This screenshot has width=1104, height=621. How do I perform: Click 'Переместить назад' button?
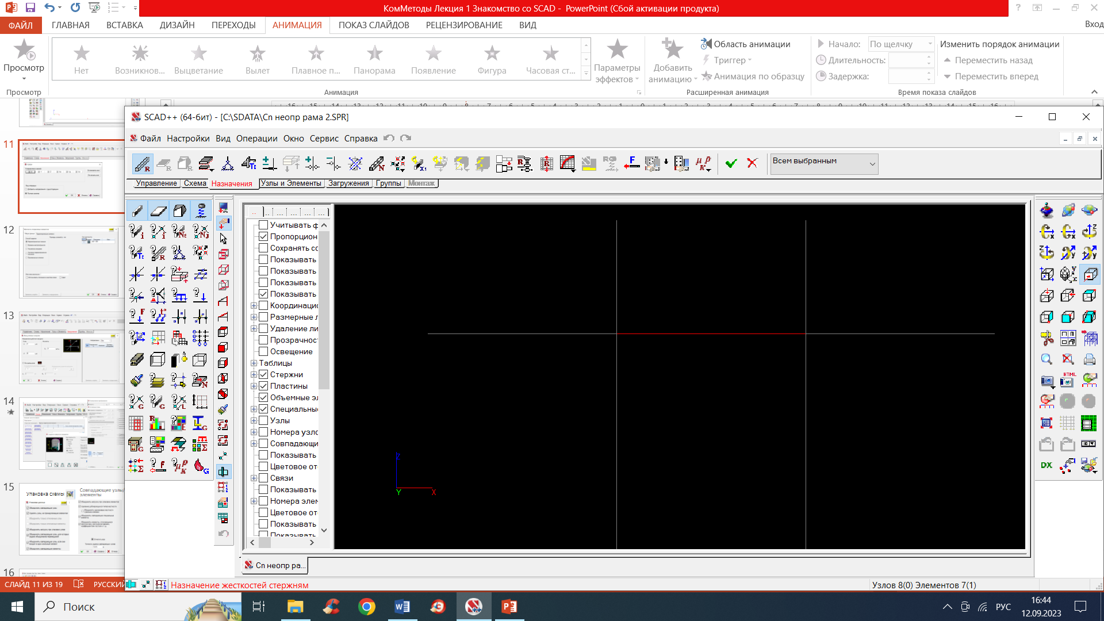coord(988,60)
